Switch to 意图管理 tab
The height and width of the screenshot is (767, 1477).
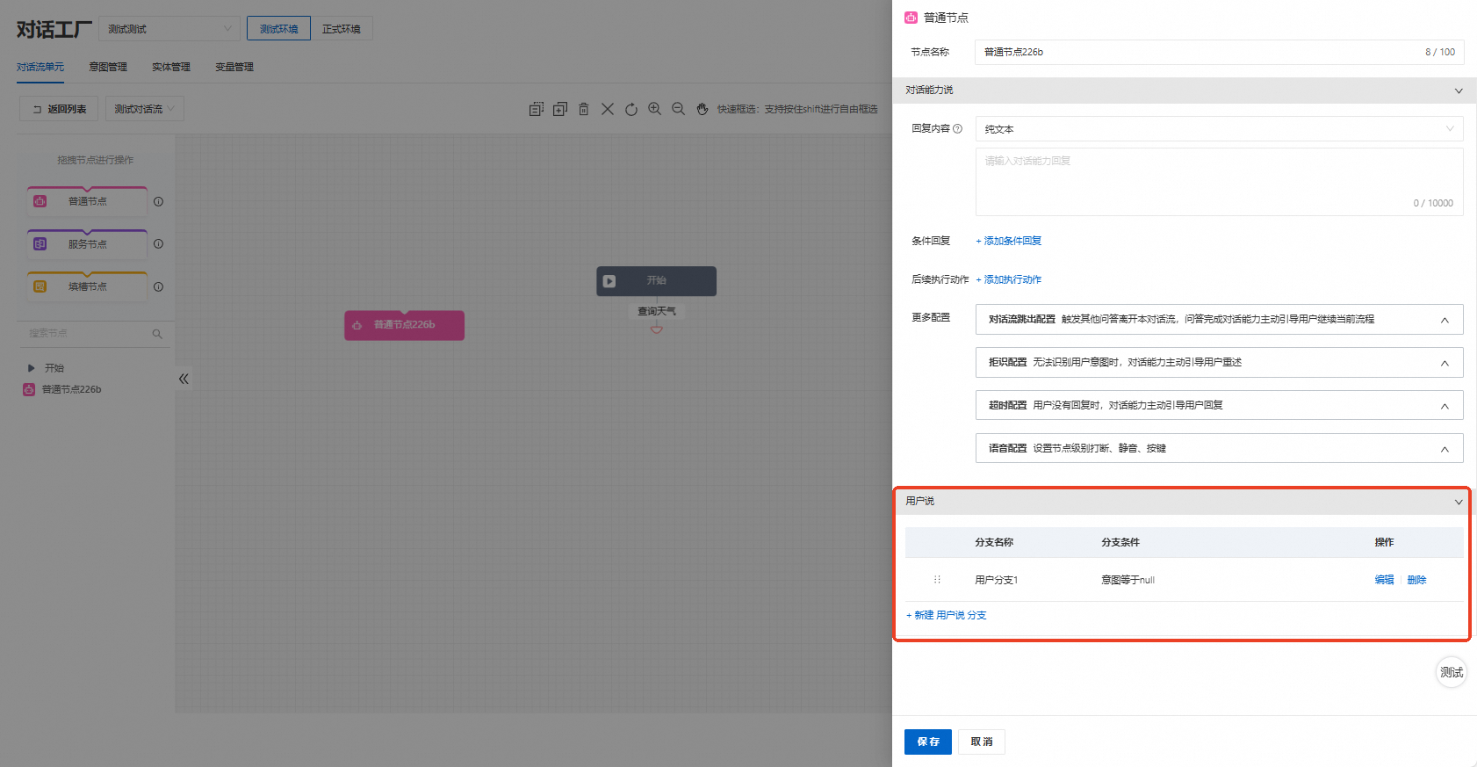coord(108,67)
